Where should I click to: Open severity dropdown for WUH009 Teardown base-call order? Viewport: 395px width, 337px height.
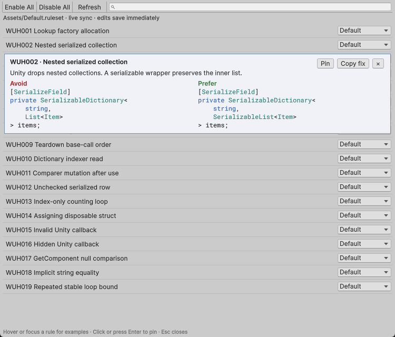(364, 144)
